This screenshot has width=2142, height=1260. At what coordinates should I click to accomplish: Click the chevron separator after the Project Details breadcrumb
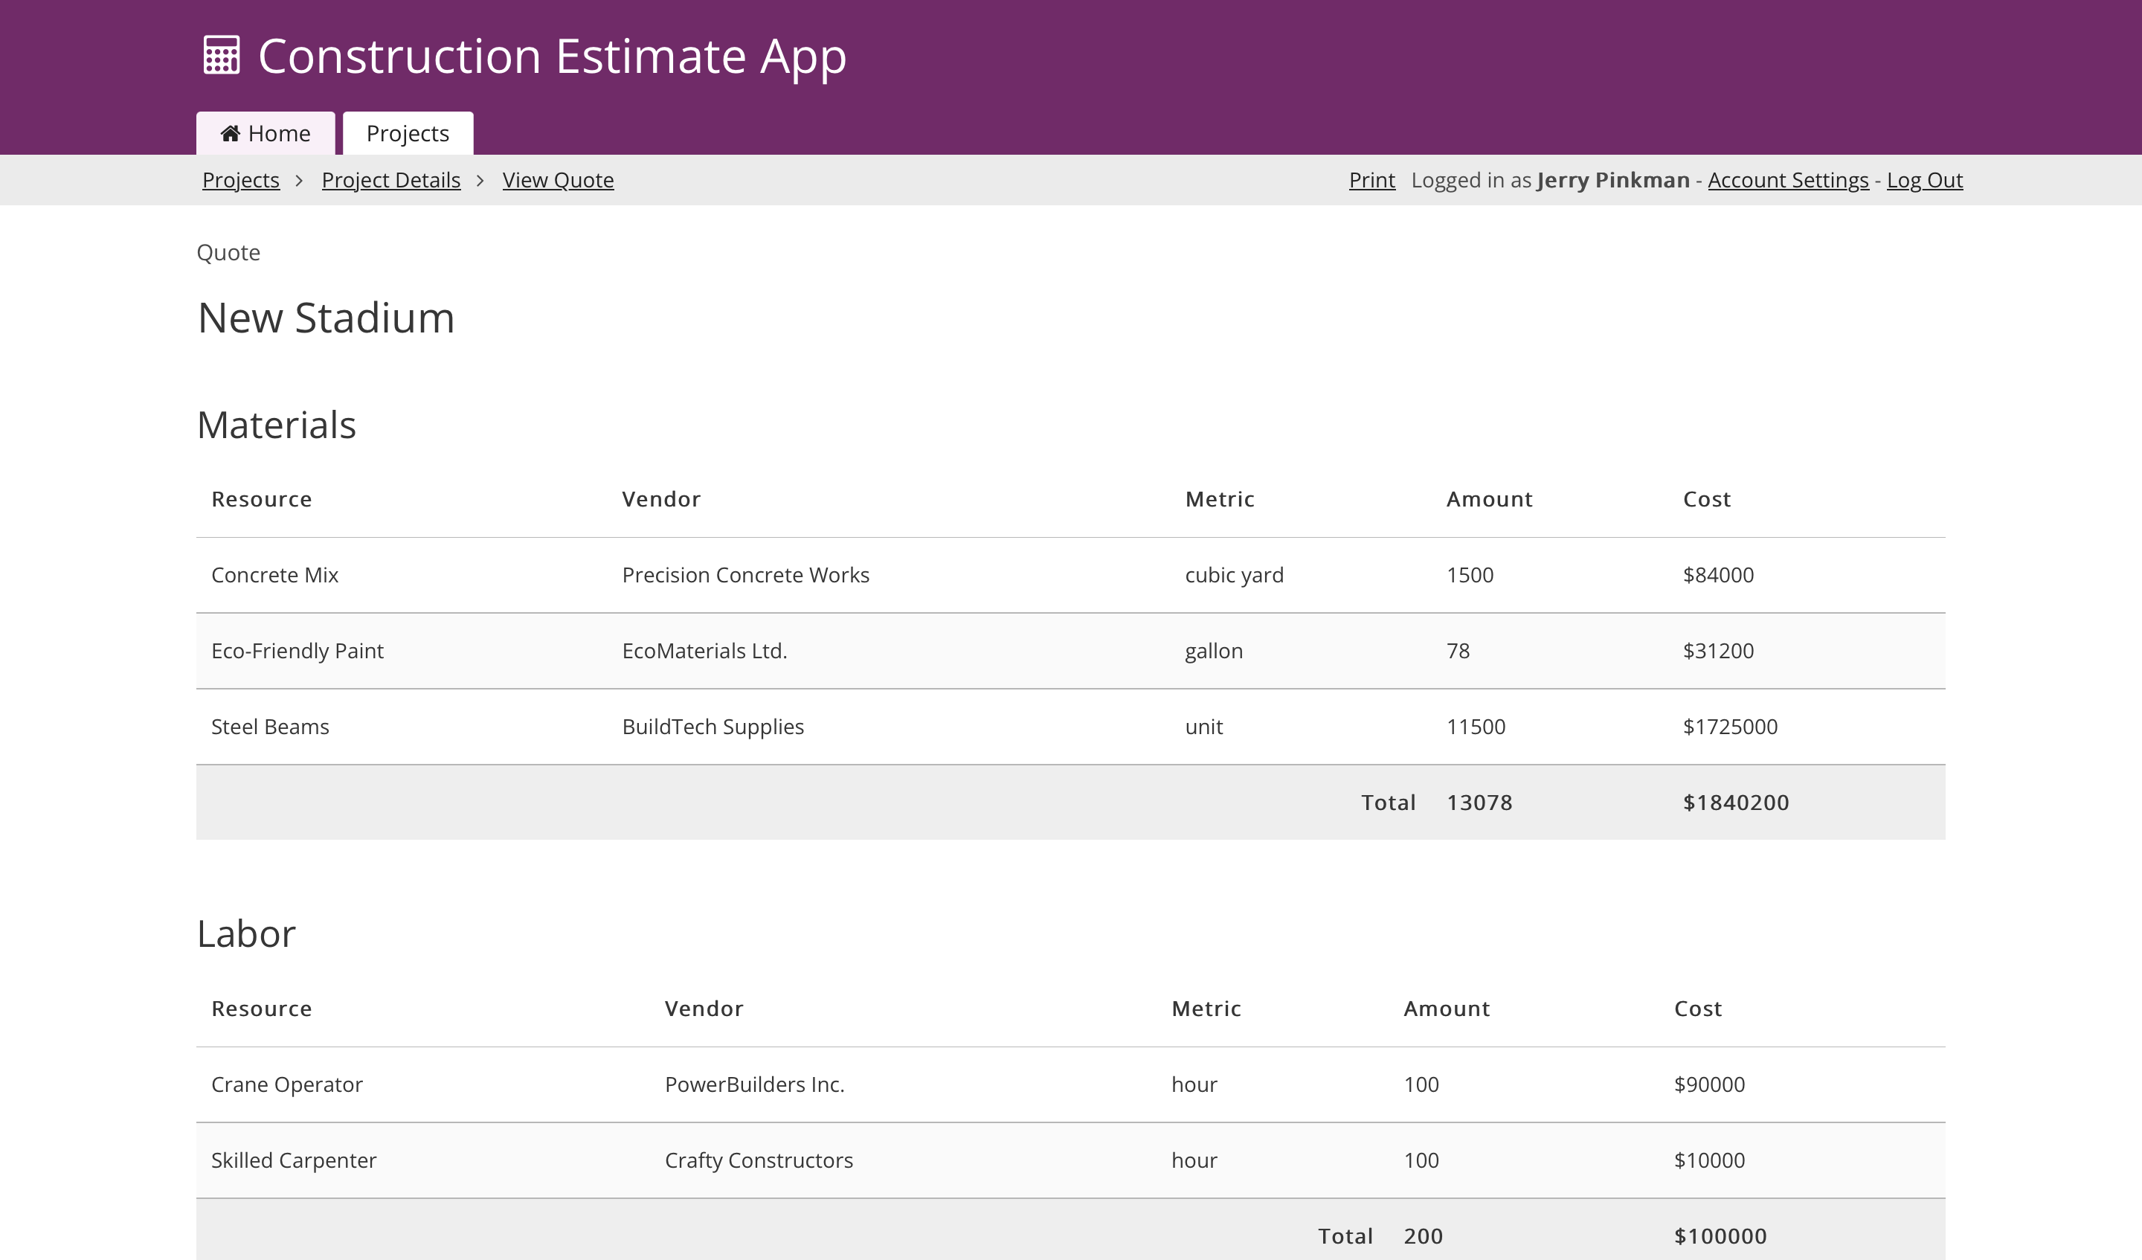[x=480, y=181]
